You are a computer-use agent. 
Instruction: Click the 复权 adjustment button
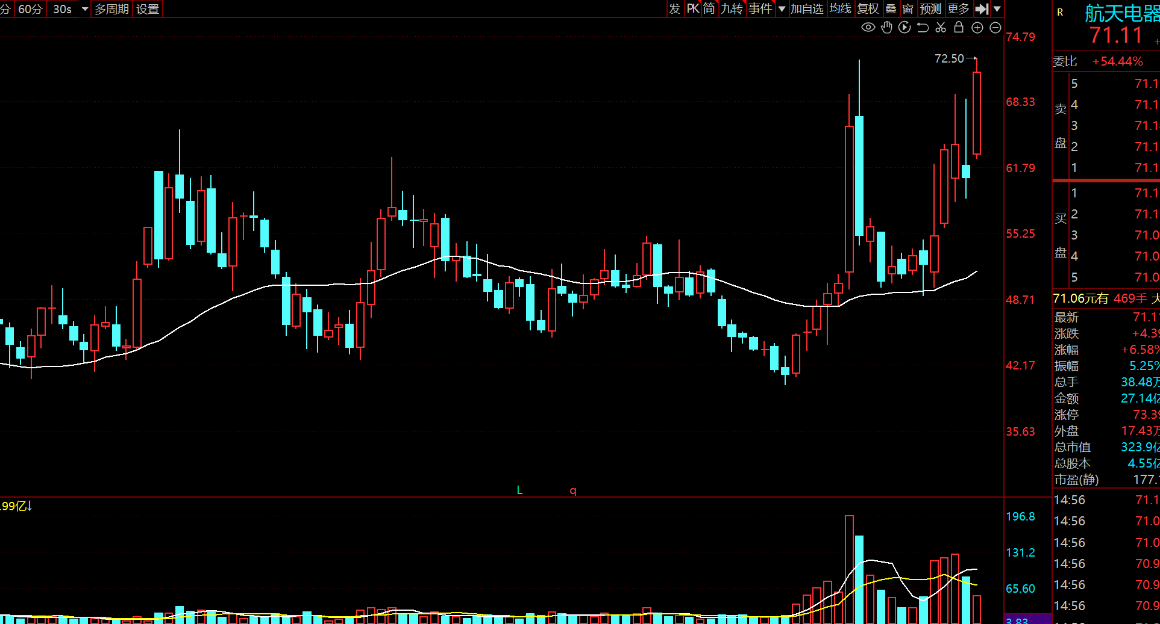click(x=868, y=9)
